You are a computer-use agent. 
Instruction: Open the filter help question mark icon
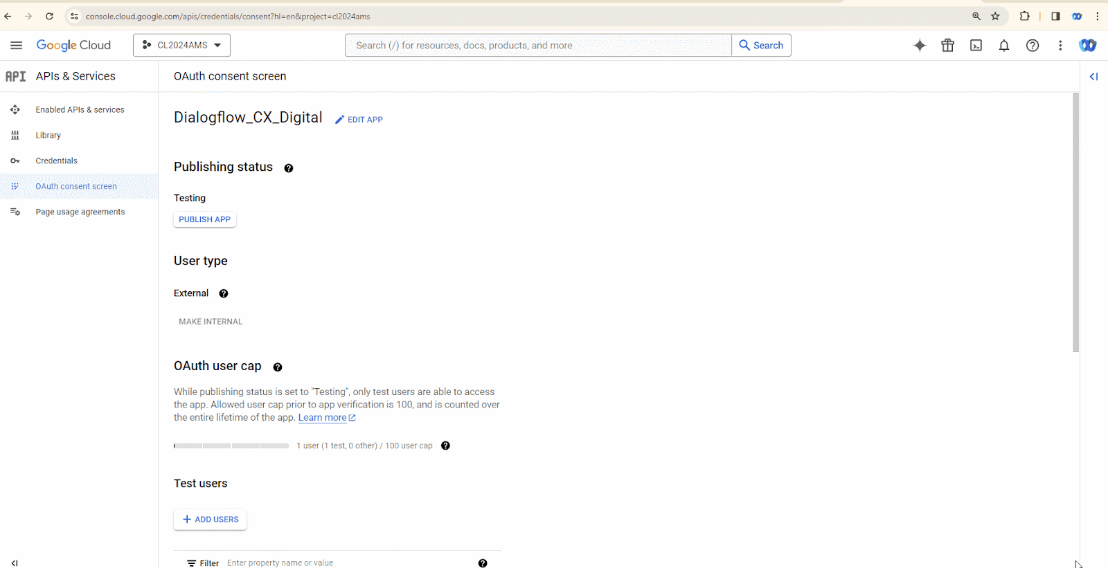coord(483,563)
